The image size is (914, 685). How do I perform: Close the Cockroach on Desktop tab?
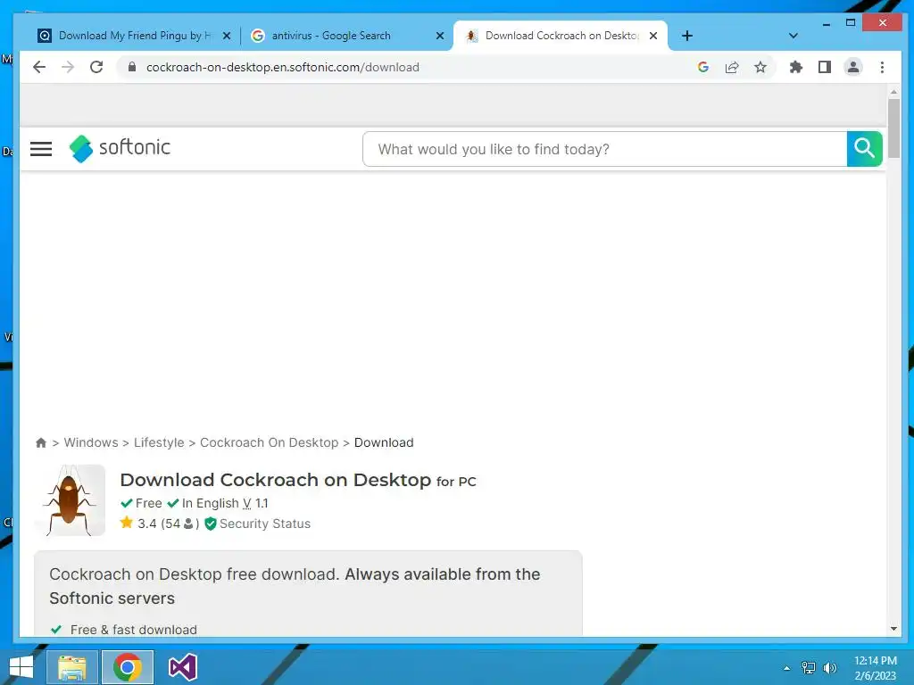click(653, 36)
